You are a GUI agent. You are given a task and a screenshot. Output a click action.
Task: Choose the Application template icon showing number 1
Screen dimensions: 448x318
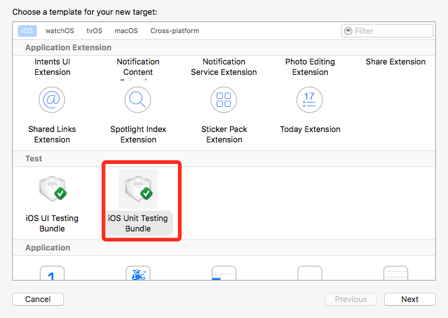(52, 274)
